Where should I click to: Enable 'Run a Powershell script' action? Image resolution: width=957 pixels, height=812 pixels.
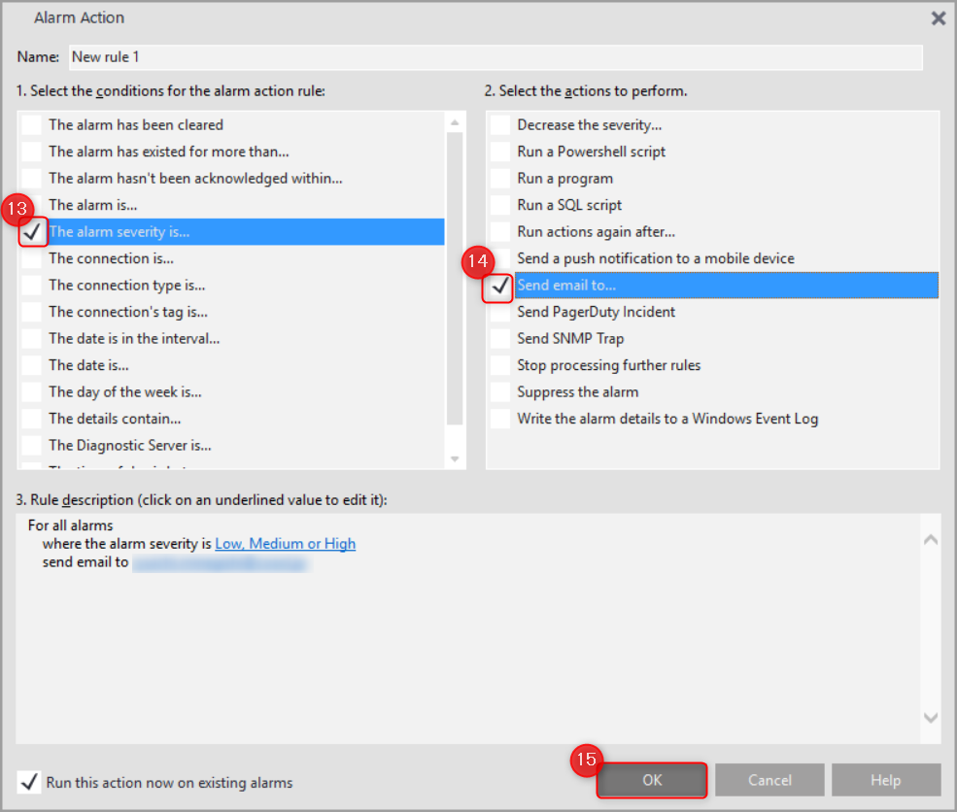pyautogui.click(x=499, y=152)
